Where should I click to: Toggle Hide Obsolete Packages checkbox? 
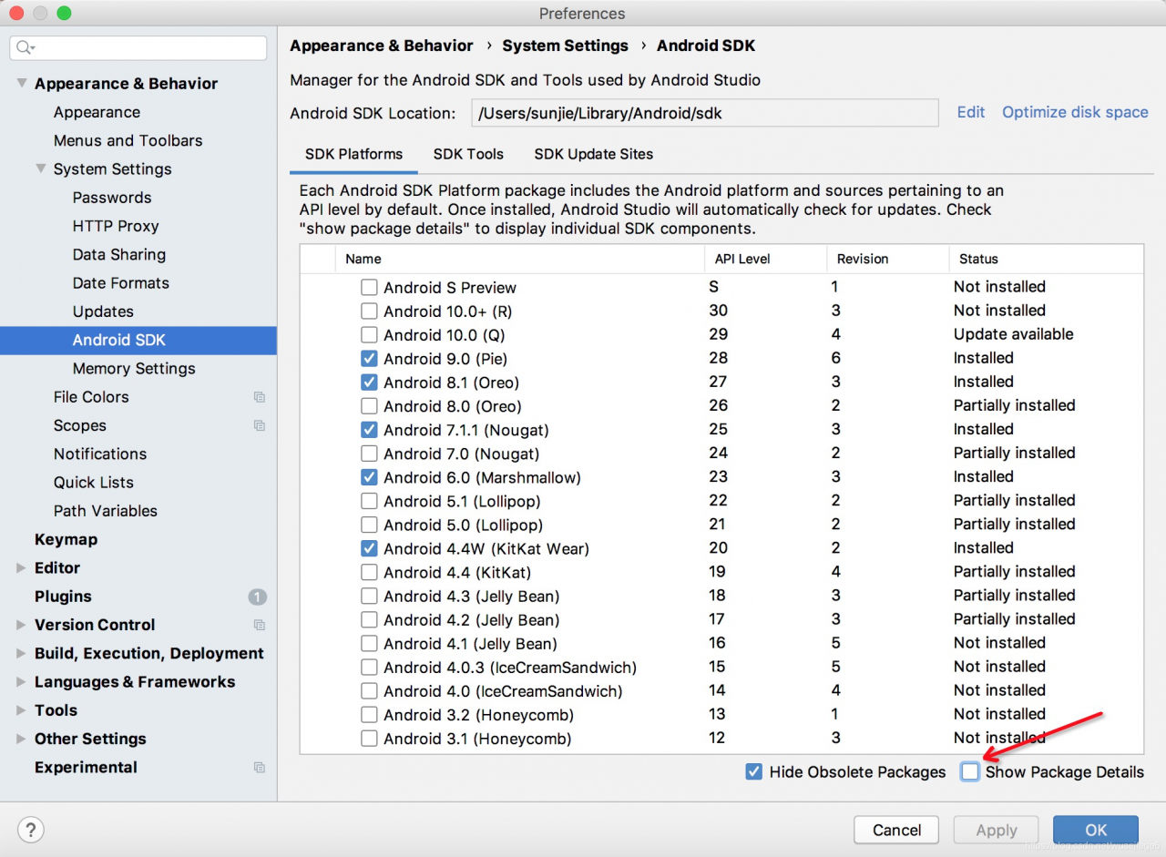753,771
